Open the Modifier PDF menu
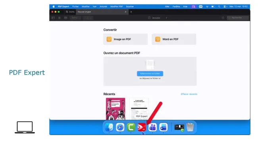Image resolution: width=258 pixels, height=145 pixels. point(116,7)
